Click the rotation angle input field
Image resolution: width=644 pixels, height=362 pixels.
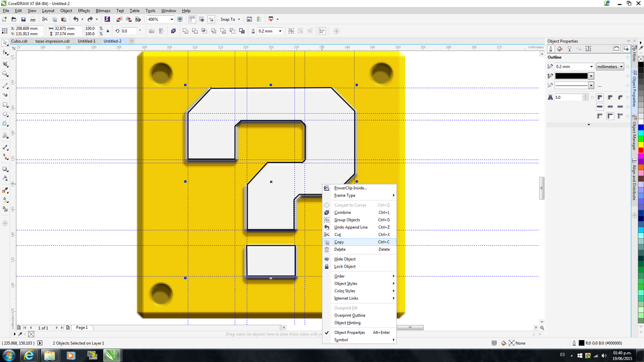point(128,31)
